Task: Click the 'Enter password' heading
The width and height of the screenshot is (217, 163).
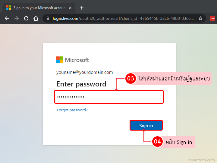Action: [81, 84]
